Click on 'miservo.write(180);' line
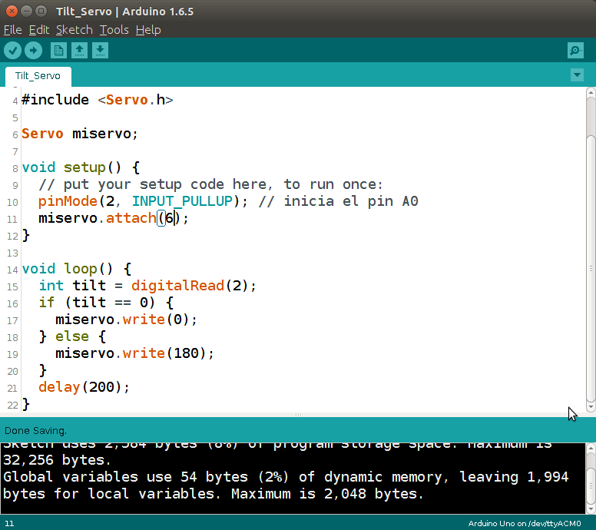 [x=134, y=353]
